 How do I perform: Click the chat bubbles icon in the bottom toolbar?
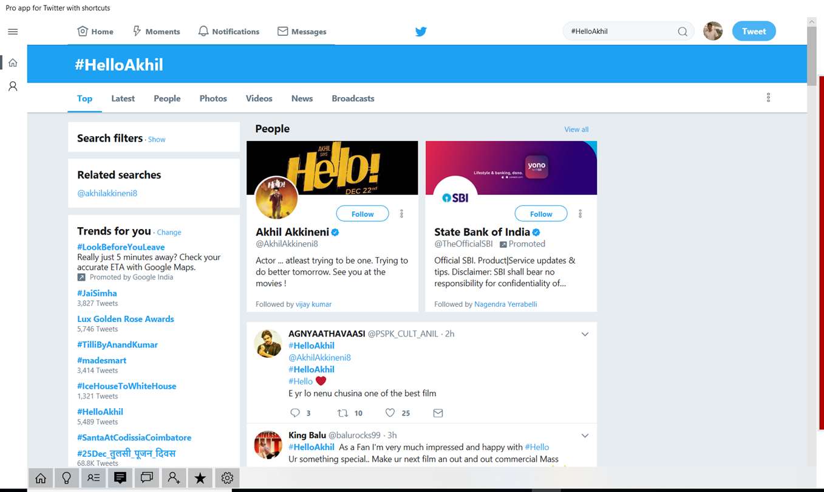coord(147,478)
